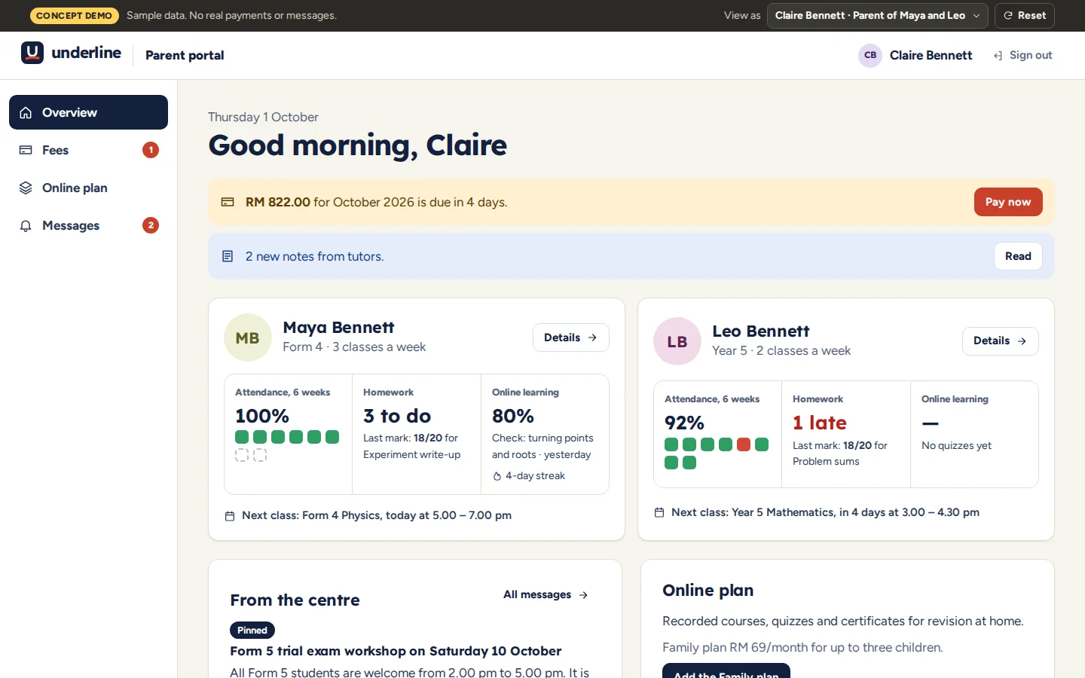This screenshot has height=678, width=1085.
Task: Click Maya's '3 to do' homework value
Action: tap(397, 416)
